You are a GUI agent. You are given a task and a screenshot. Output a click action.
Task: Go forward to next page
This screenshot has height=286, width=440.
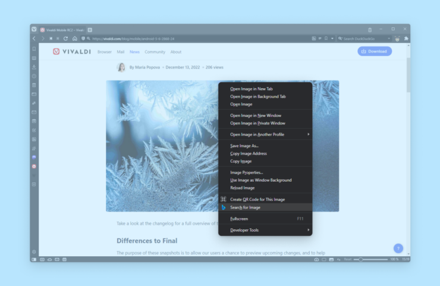click(43, 39)
